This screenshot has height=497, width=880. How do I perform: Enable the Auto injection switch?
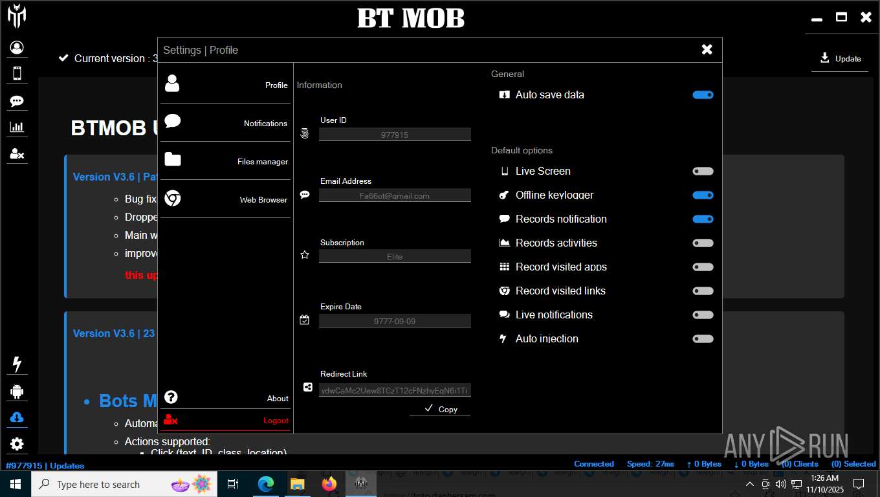click(x=703, y=338)
